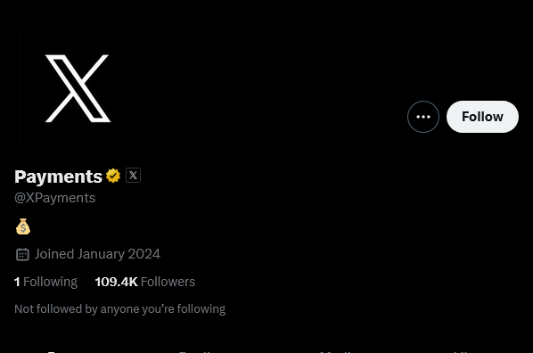This screenshot has height=353, width=533.
Task: Click the Joined January 2024 text
Action: pyautogui.click(x=97, y=254)
